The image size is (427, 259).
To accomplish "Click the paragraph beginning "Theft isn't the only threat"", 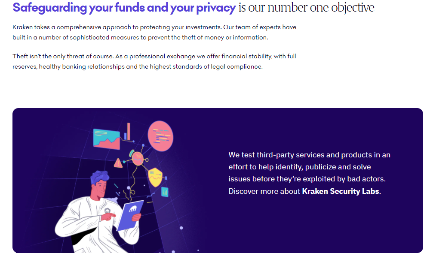I will click(x=154, y=61).
